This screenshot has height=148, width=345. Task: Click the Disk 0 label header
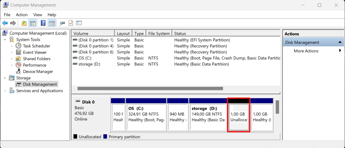point(88,102)
